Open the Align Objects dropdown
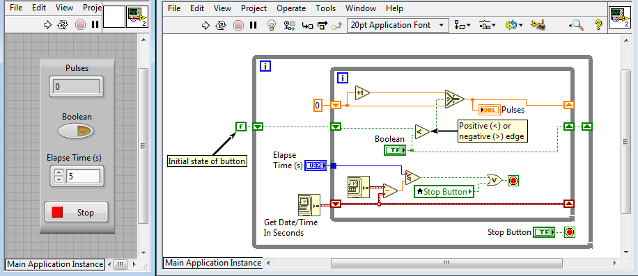638x276 pixels. click(462, 25)
